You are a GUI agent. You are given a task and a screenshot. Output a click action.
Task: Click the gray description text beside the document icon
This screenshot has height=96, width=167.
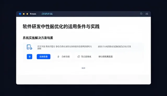pyautogui.click(x=64, y=47)
